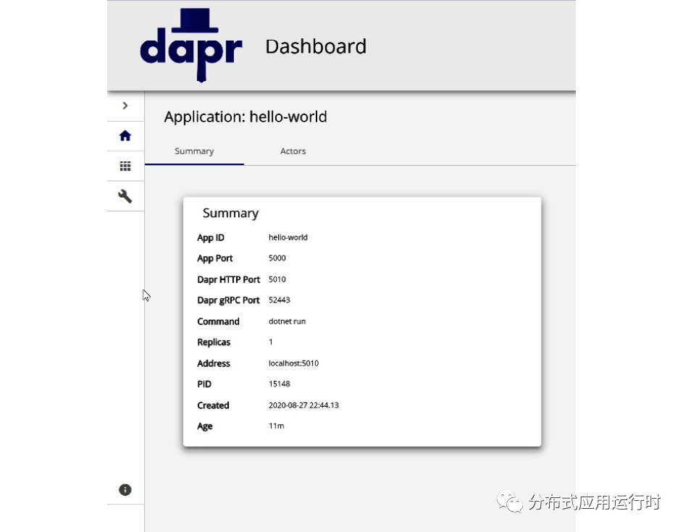Click the PID label
The image size is (683, 532).
(x=204, y=384)
